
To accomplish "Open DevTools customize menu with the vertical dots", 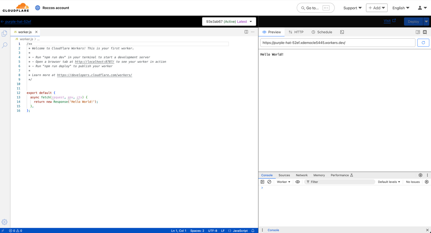I will [427, 175].
